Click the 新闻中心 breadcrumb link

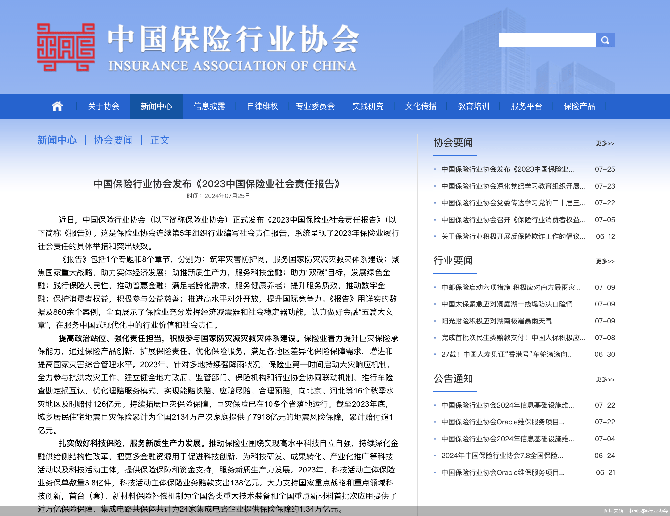[57, 140]
